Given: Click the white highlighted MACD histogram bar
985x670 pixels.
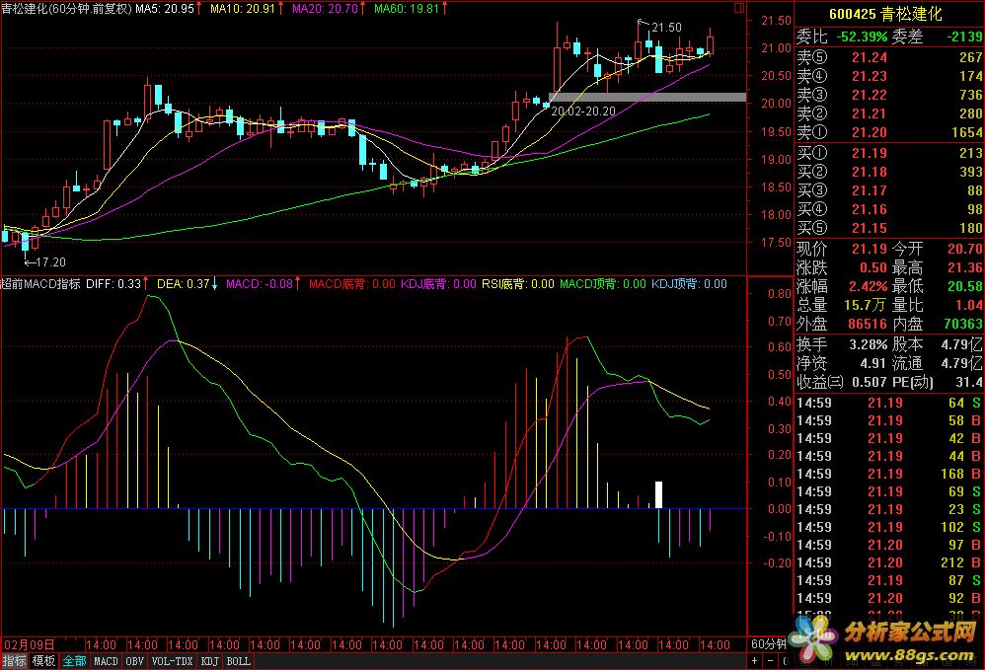Looking at the screenshot, I should [658, 494].
